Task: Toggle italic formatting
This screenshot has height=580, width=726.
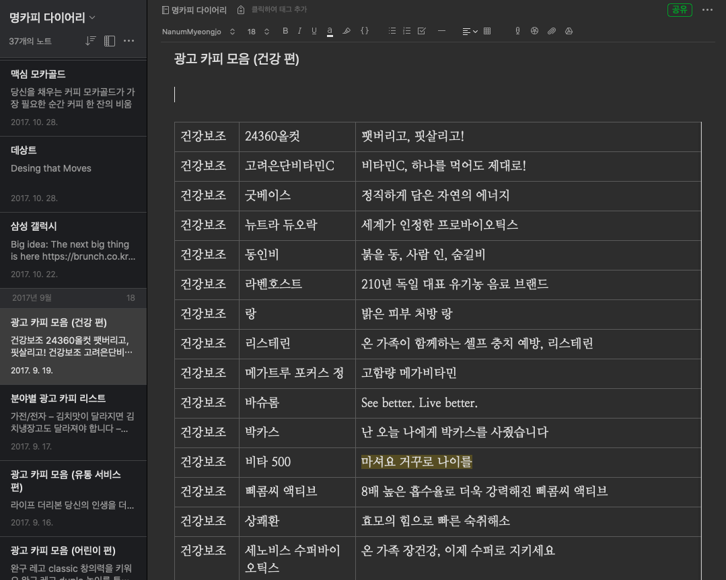Action: [299, 31]
